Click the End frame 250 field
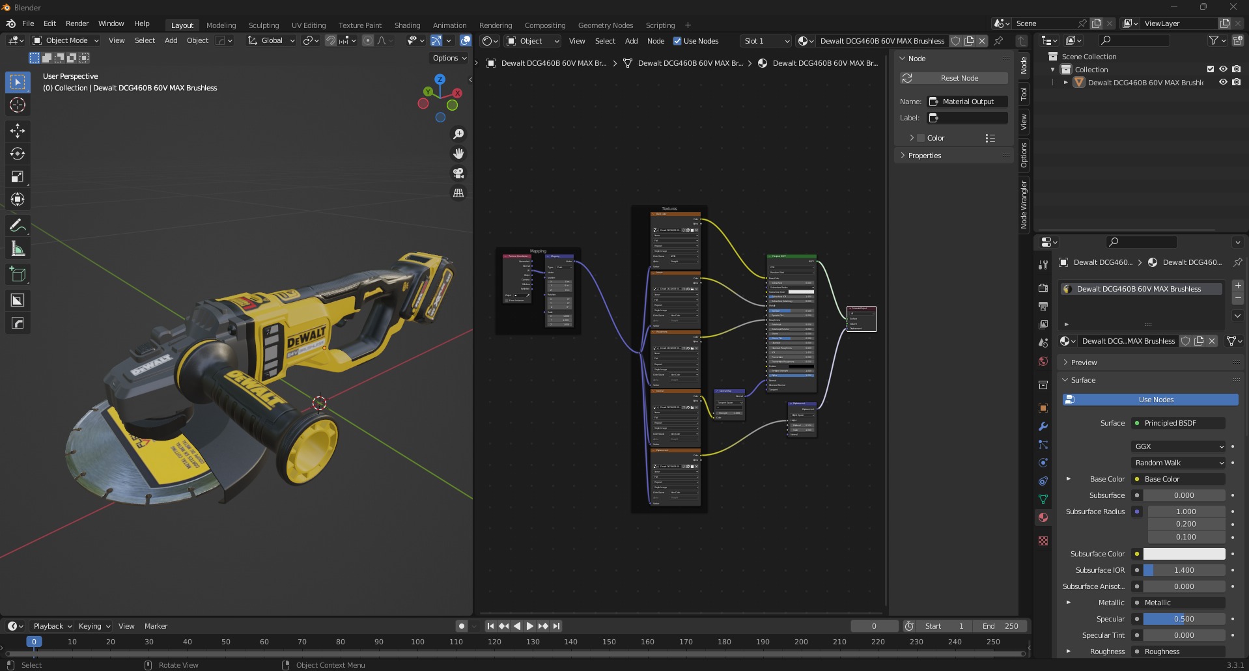This screenshot has height=671, width=1249. [x=1000, y=626]
